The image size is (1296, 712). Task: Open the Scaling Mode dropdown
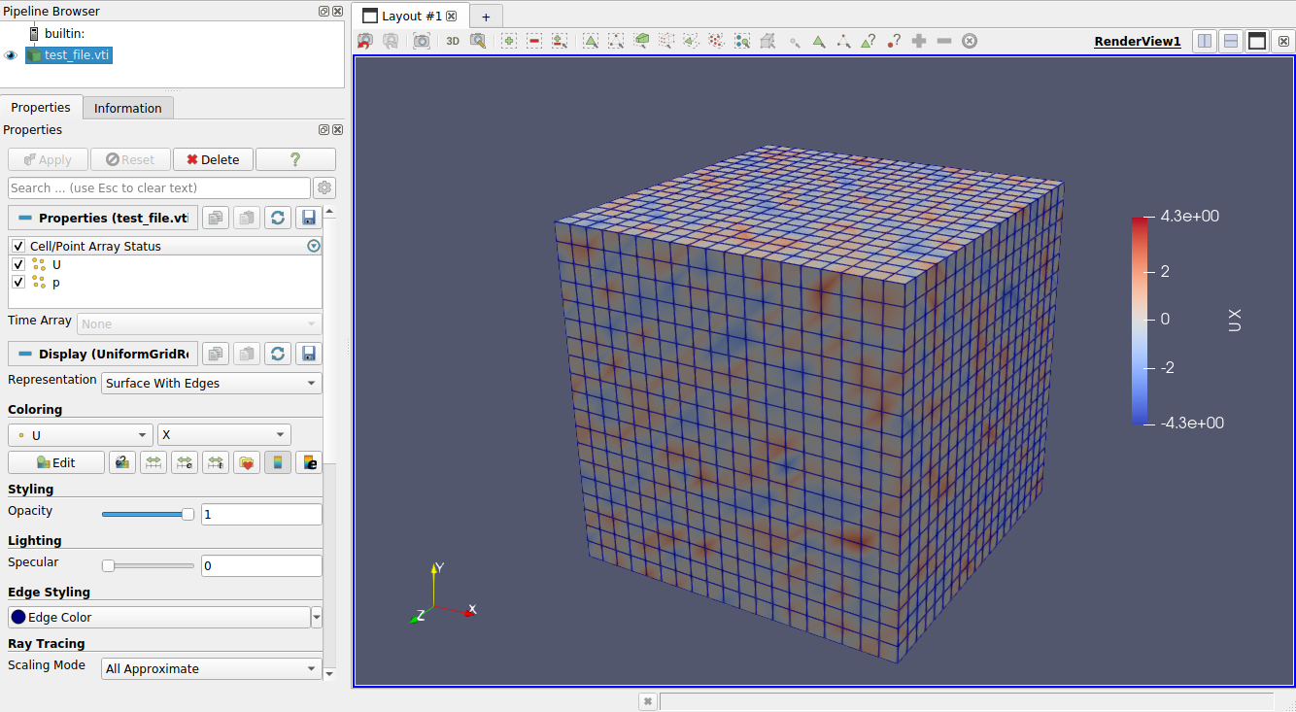(211, 668)
